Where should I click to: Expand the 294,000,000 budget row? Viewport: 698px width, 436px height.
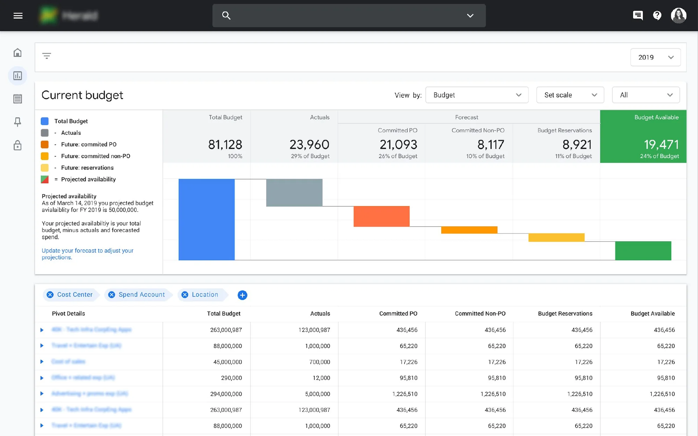[42, 393]
